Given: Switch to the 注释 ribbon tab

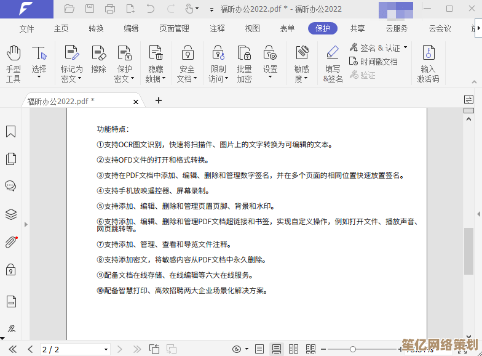Looking at the screenshot, I should coord(217,28).
